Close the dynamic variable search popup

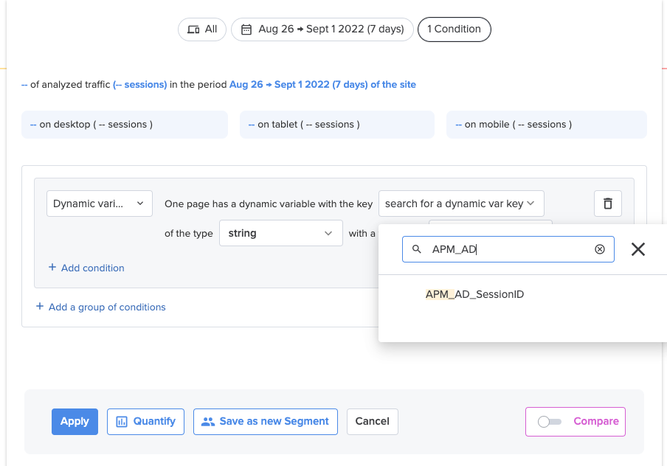(637, 249)
